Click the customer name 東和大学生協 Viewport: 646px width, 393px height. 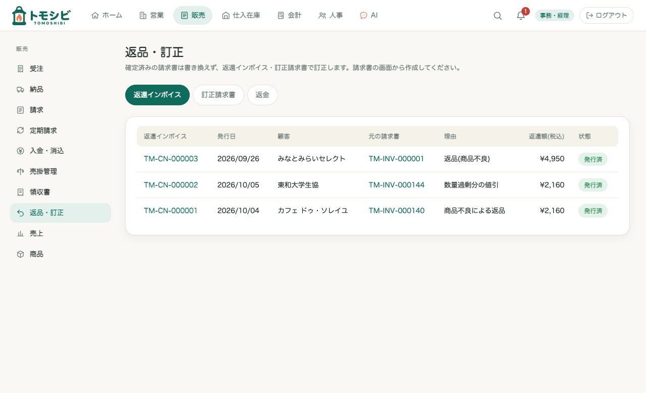[x=298, y=185]
